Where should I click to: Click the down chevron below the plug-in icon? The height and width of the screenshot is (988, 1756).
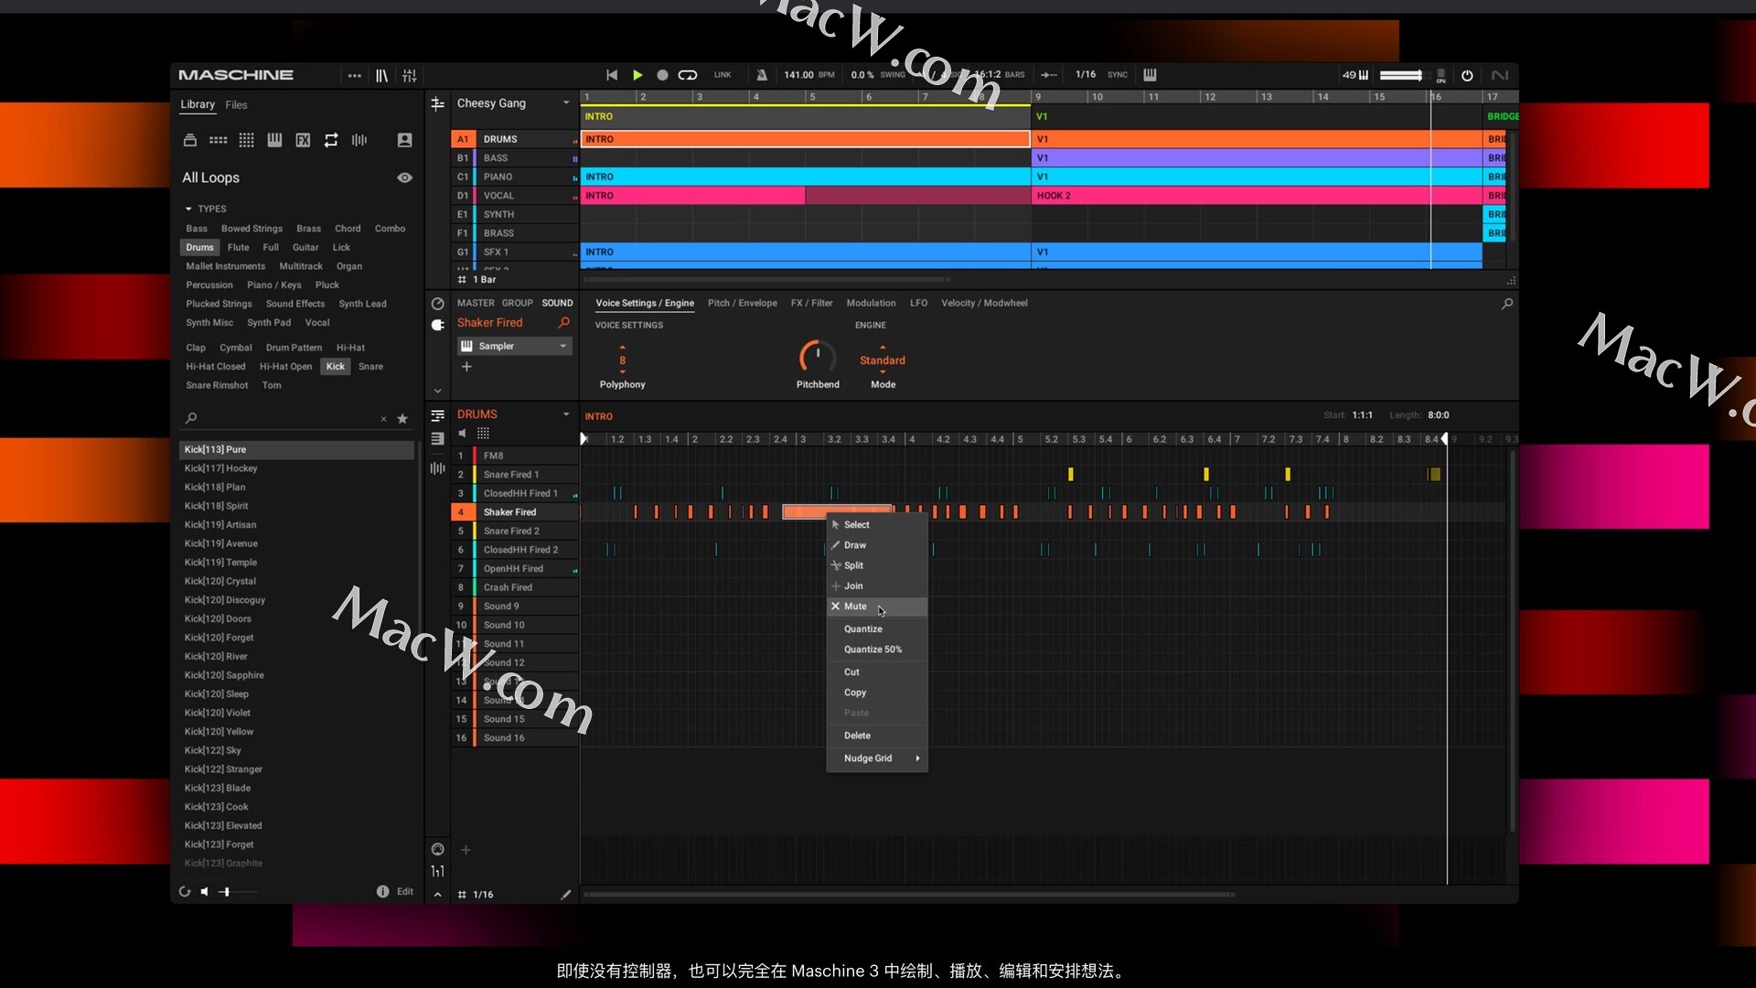437,391
